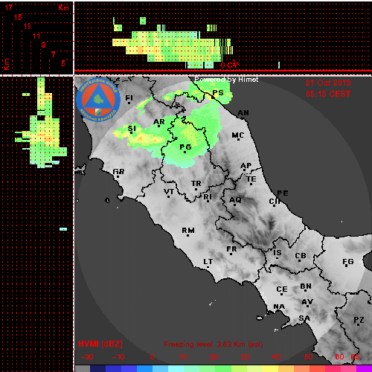Click the yellow echo core in top cross-section
The height and width of the screenshot is (372, 372).
coord(141,50)
